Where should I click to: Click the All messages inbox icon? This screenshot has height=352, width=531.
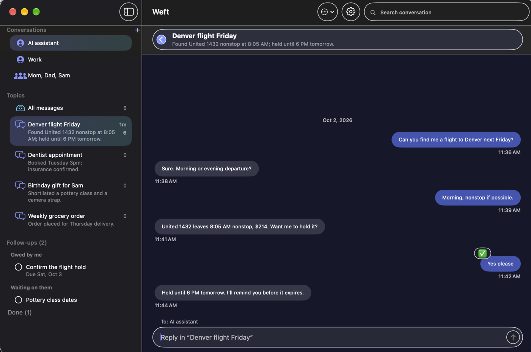click(20, 108)
